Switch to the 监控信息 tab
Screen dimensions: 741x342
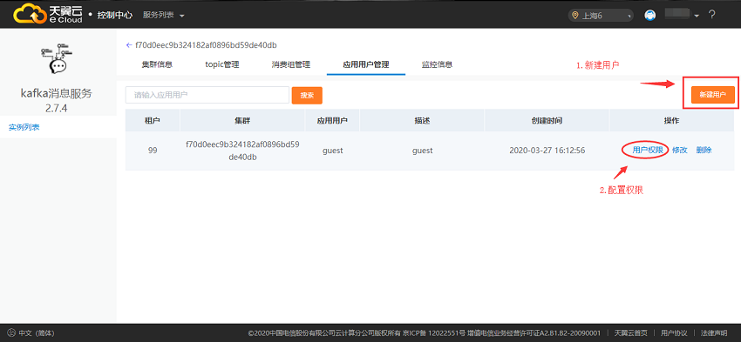[x=437, y=64]
